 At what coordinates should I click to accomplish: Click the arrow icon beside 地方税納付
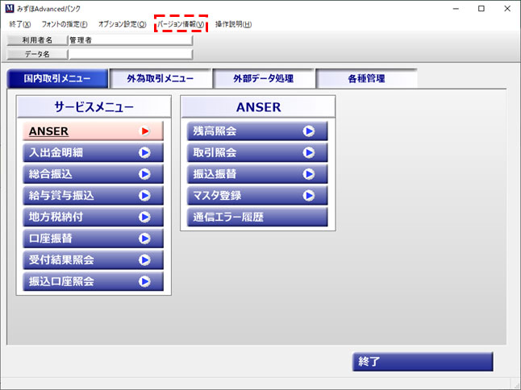coord(144,217)
